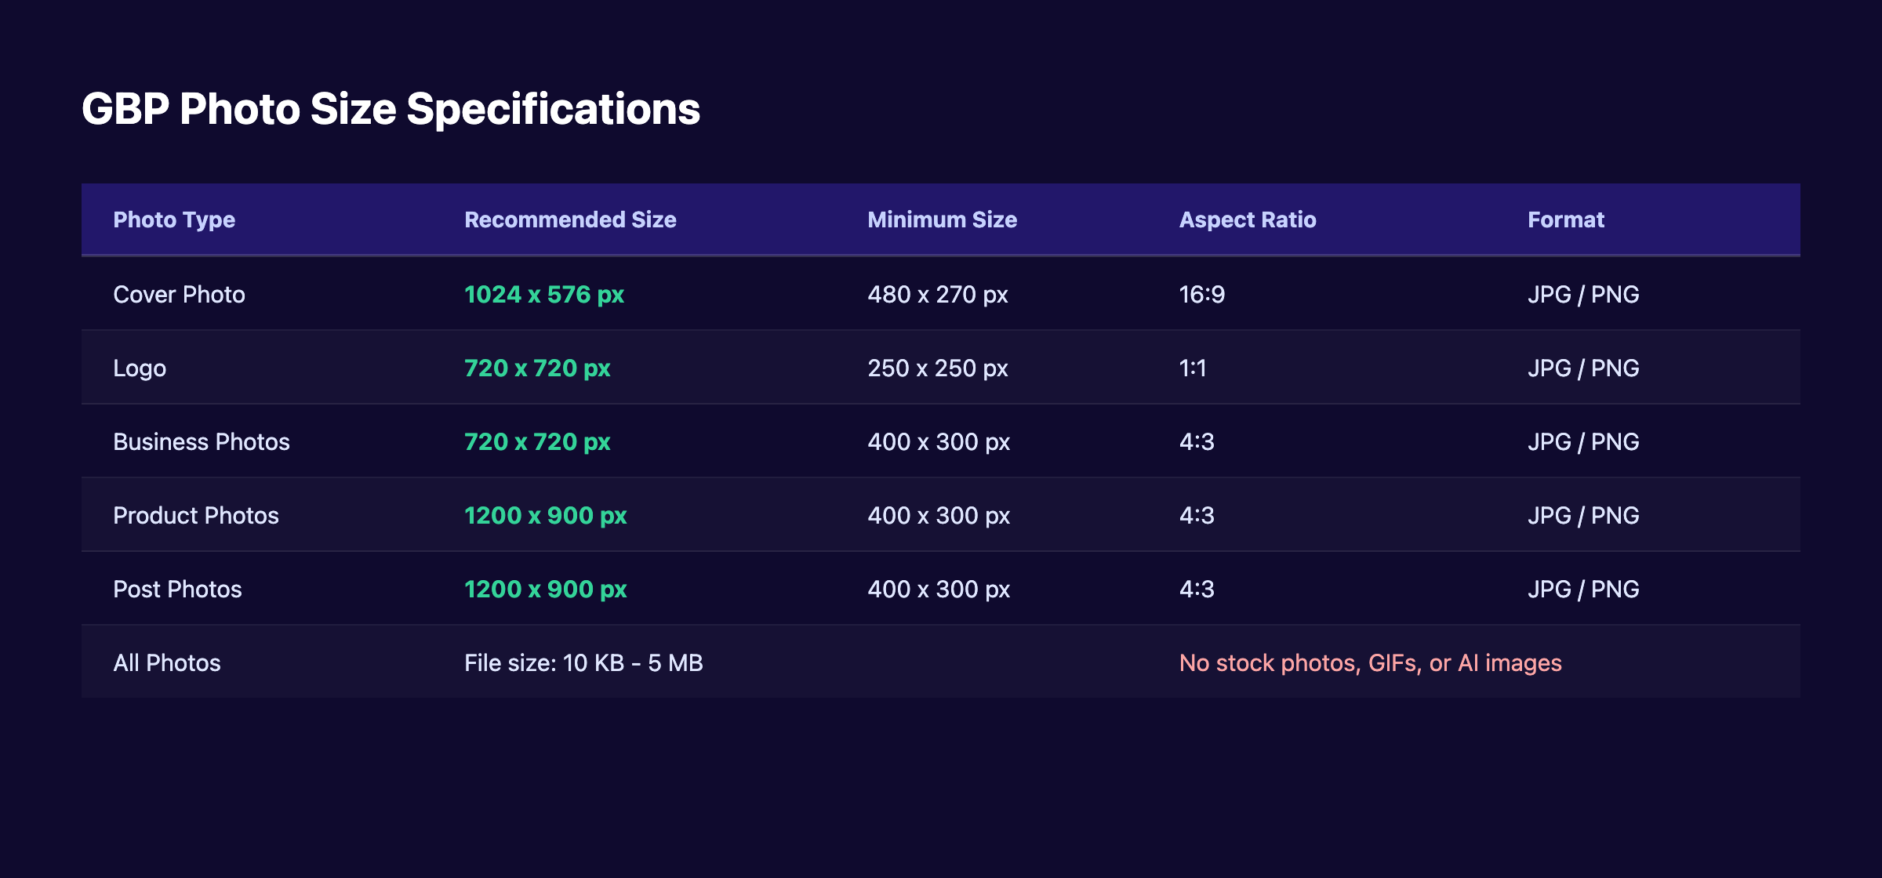The height and width of the screenshot is (878, 1882).
Task: Select the Business Photos row label
Action: [x=202, y=441]
